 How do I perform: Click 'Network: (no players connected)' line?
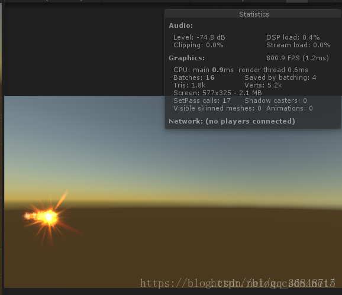(232, 121)
